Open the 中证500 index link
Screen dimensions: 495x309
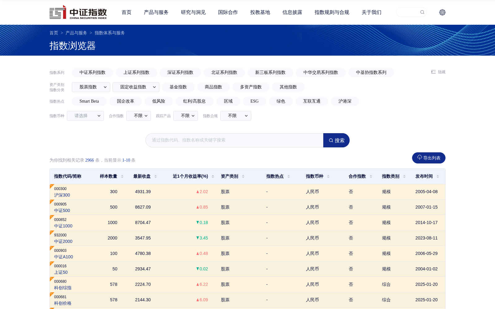(x=62, y=210)
